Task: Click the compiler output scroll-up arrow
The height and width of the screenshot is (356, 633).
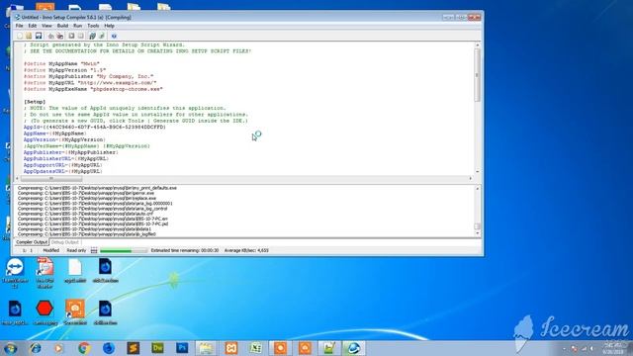Action: 477,189
